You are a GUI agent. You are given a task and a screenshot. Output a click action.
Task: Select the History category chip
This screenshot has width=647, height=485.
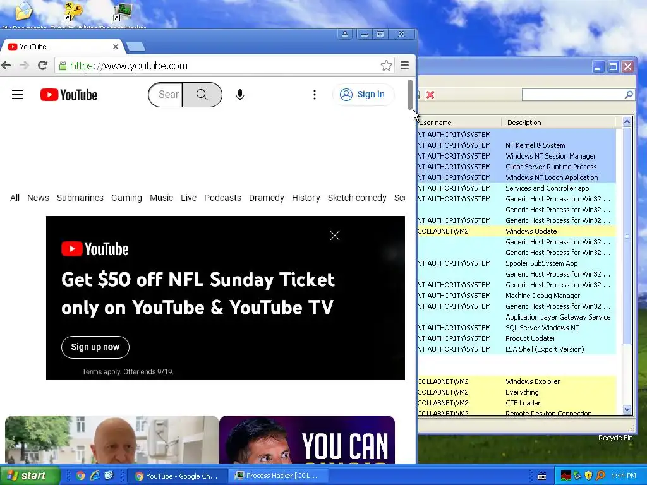(306, 198)
